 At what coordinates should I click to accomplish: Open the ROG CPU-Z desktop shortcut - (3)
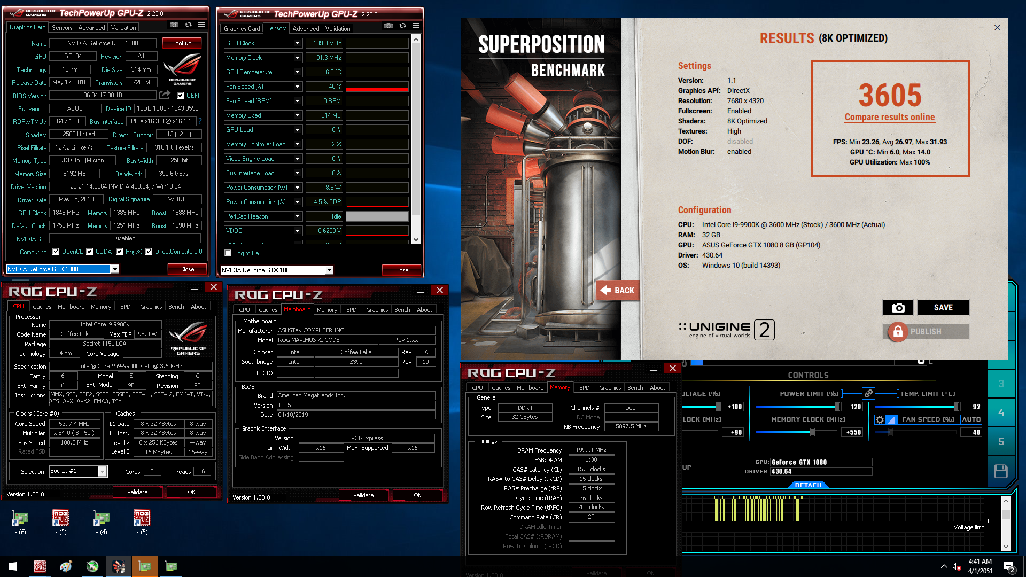coord(60,522)
